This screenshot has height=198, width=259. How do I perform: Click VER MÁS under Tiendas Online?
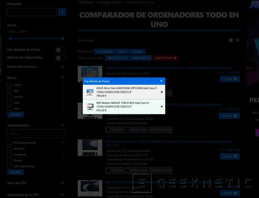click(x=15, y=172)
